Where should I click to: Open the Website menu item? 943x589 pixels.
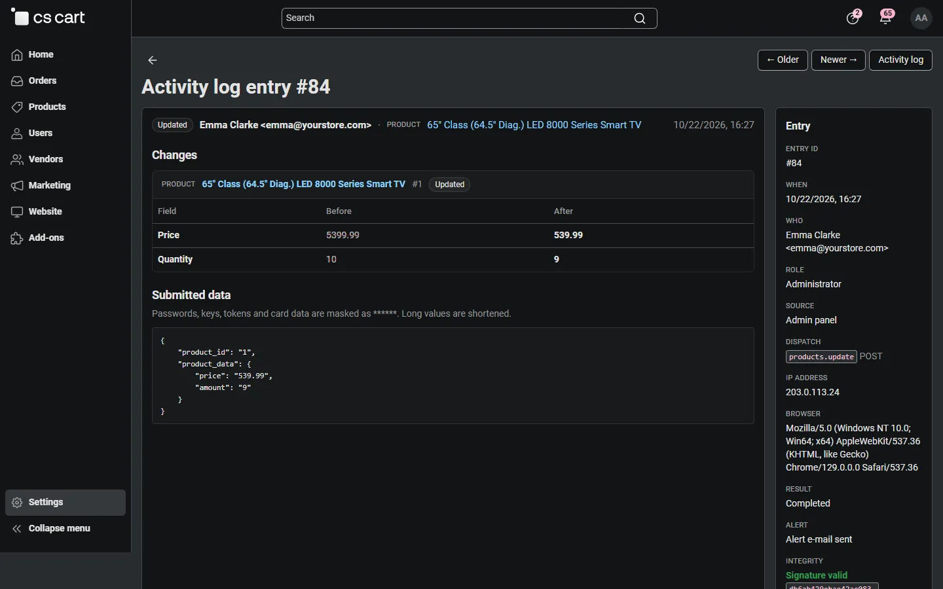65,211
